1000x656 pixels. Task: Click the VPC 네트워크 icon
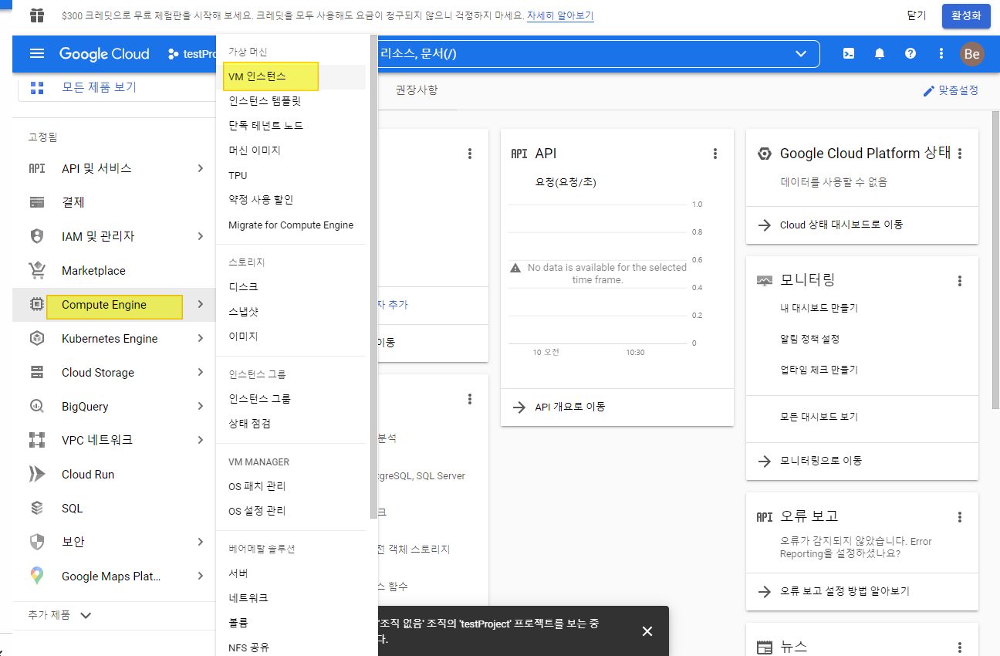click(x=36, y=440)
